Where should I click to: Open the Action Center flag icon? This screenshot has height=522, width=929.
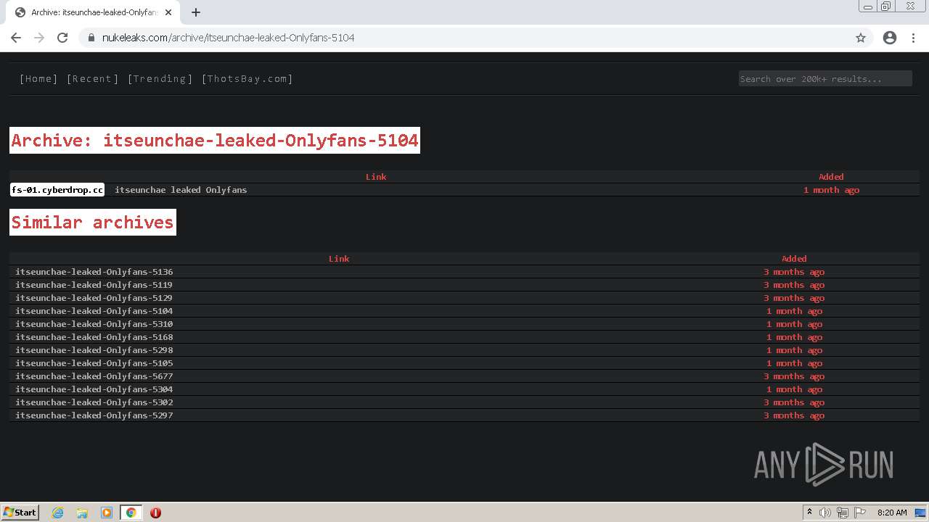860,513
